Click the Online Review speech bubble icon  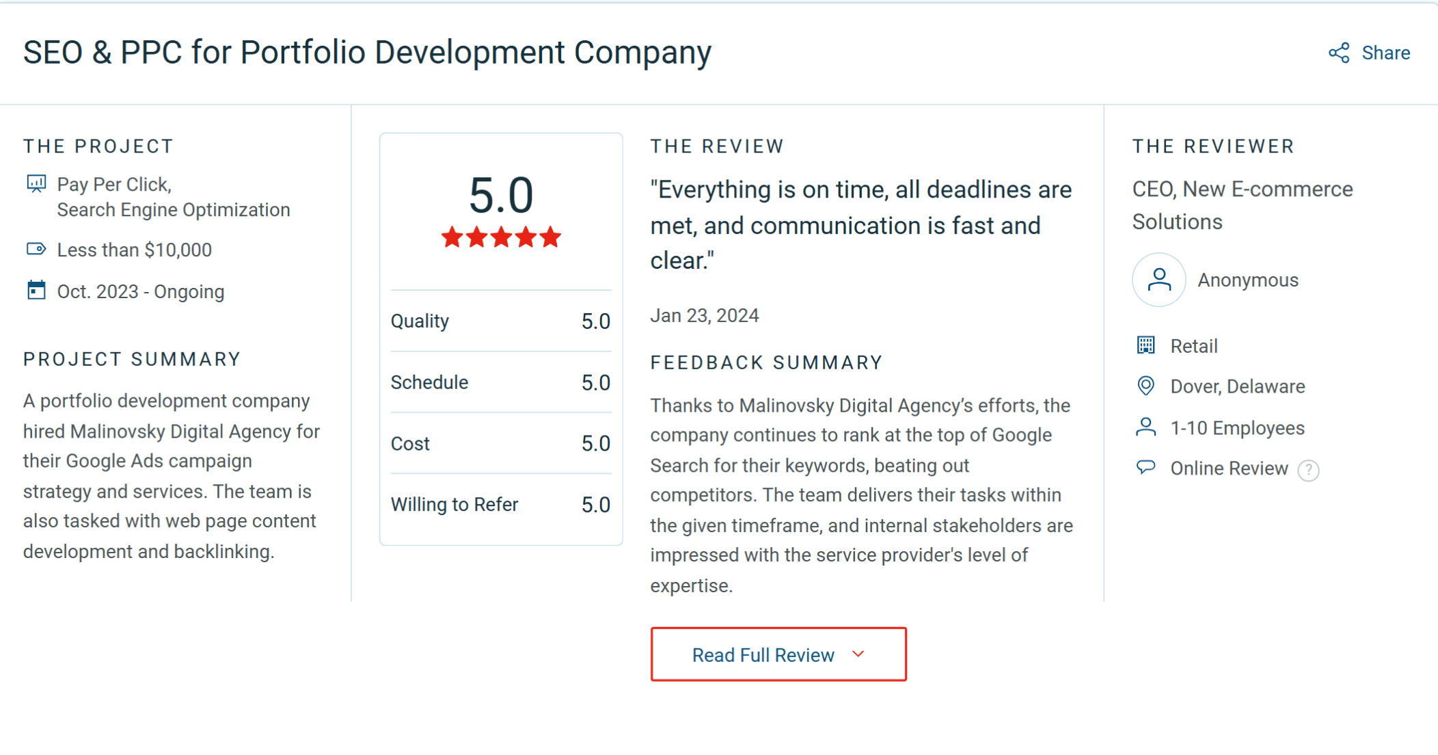[x=1145, y=467]
